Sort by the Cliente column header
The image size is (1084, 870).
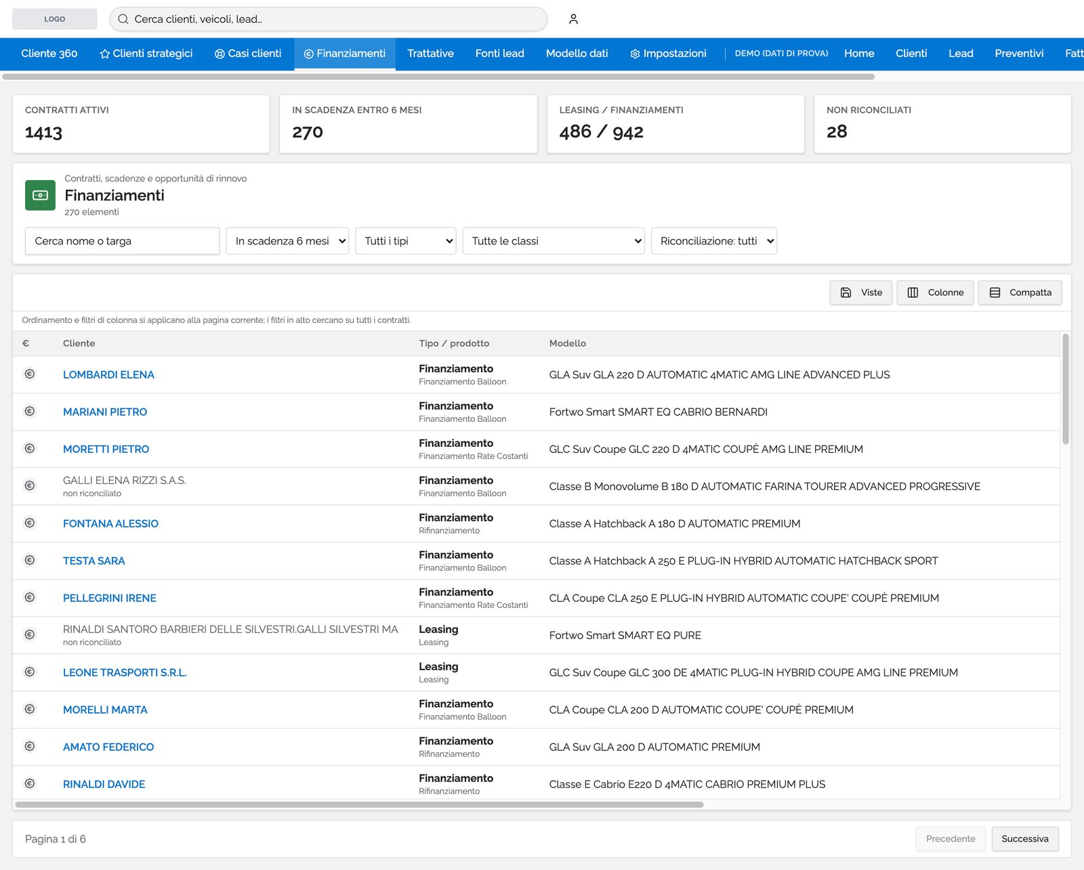click(x=79, y=343)
